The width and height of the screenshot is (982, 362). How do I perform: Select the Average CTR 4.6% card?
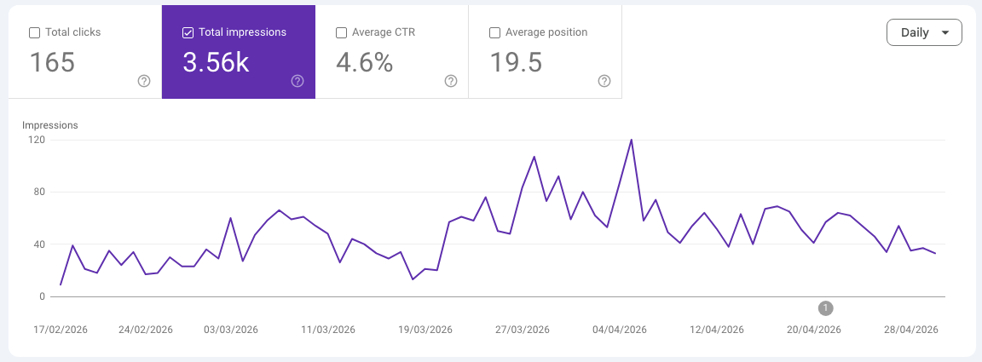pyautogui.click(x=392, y=52)
